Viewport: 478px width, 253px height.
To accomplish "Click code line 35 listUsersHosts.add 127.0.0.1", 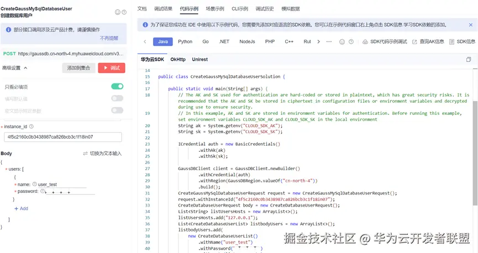I will (x=218, y=218).
